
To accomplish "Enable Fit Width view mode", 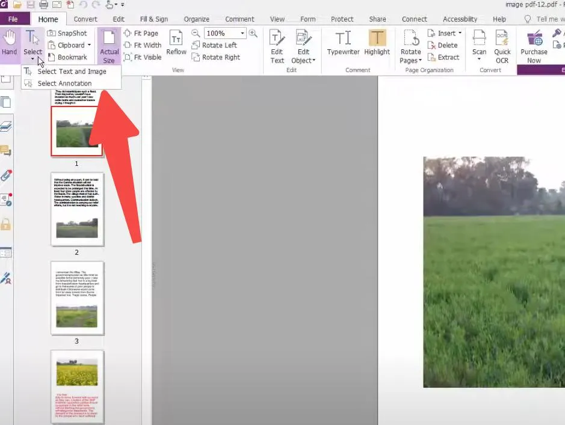I will pyautogui.click(x=146, y=45).
